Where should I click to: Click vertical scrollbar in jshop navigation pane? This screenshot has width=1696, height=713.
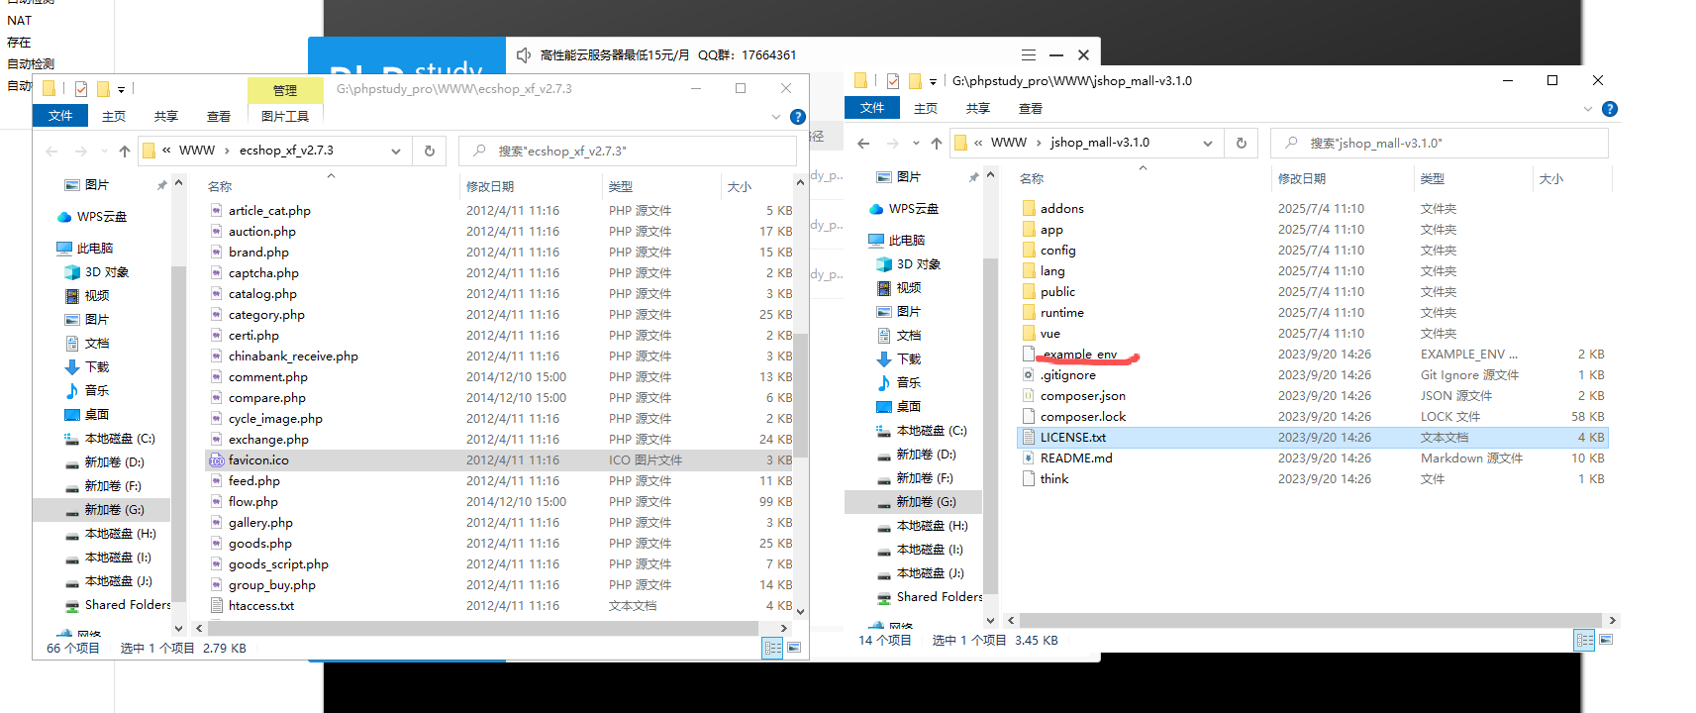[989, 426]
